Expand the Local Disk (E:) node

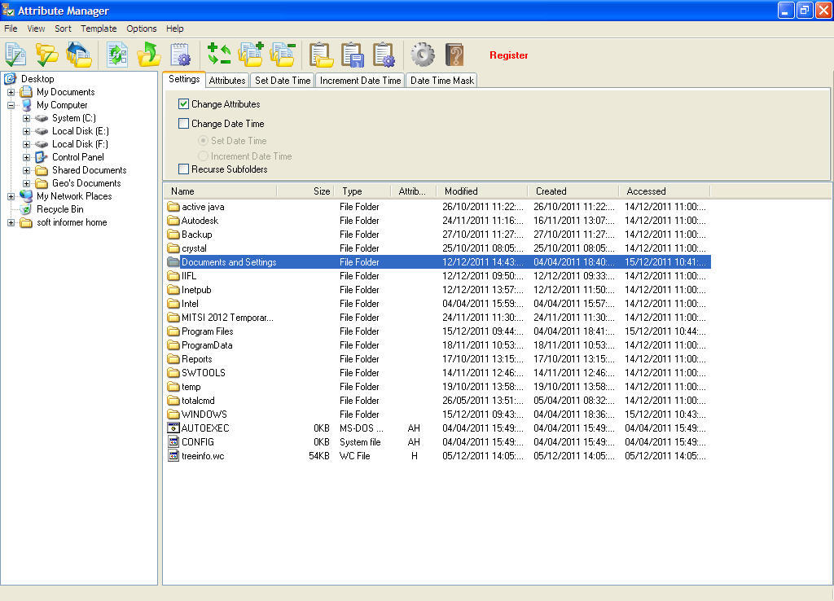coord(25,131)
